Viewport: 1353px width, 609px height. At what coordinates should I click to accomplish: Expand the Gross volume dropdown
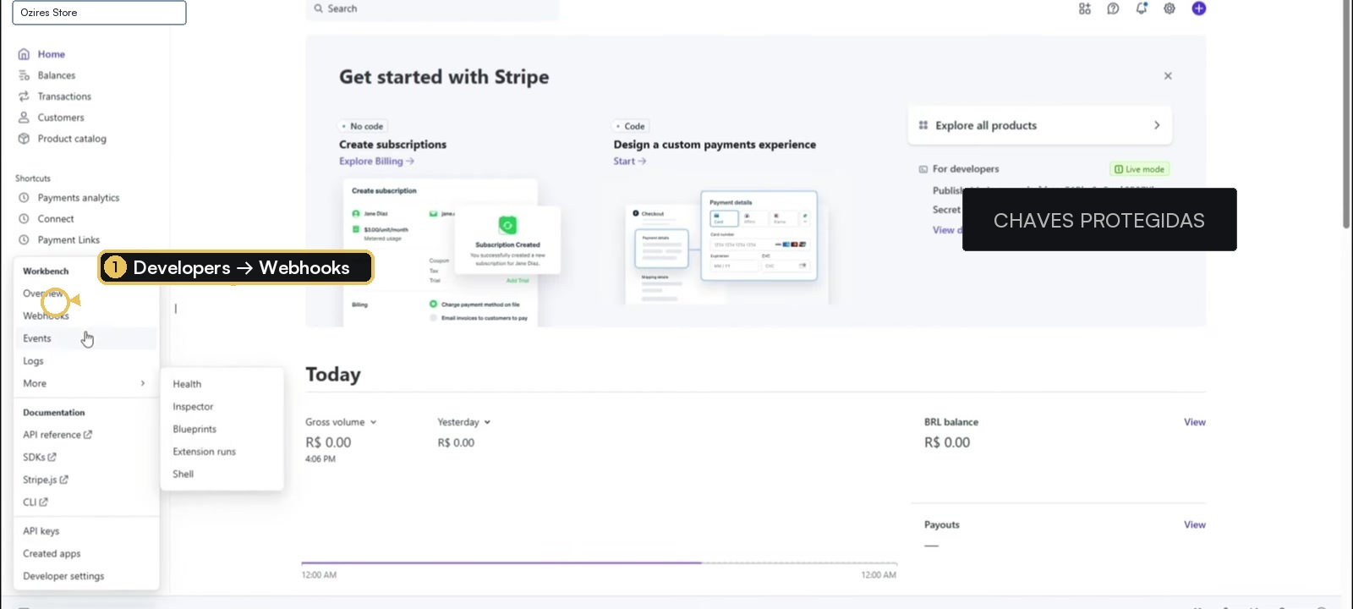point(341,422)
